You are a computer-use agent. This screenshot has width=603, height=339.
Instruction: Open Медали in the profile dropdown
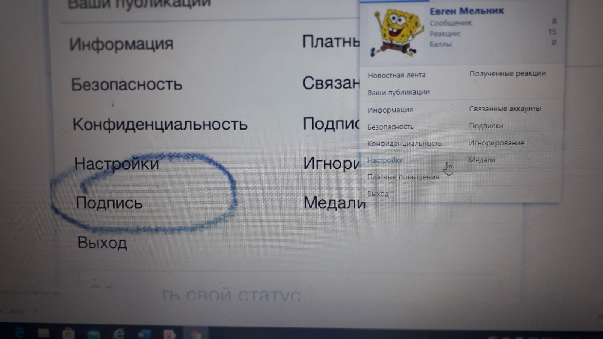(482, 160)
